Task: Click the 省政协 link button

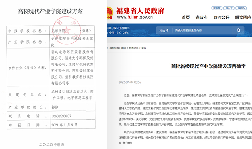Action: 241,8
